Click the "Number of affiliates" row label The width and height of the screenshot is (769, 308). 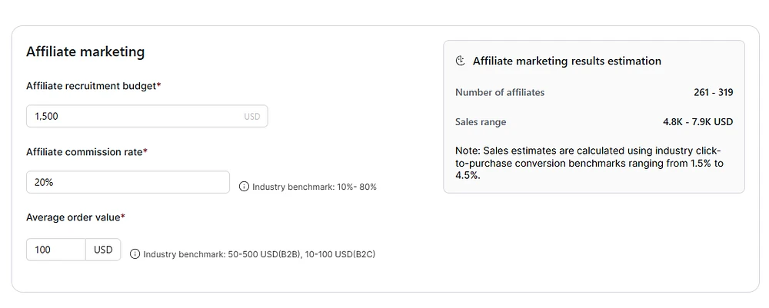(x=500, y=92)
